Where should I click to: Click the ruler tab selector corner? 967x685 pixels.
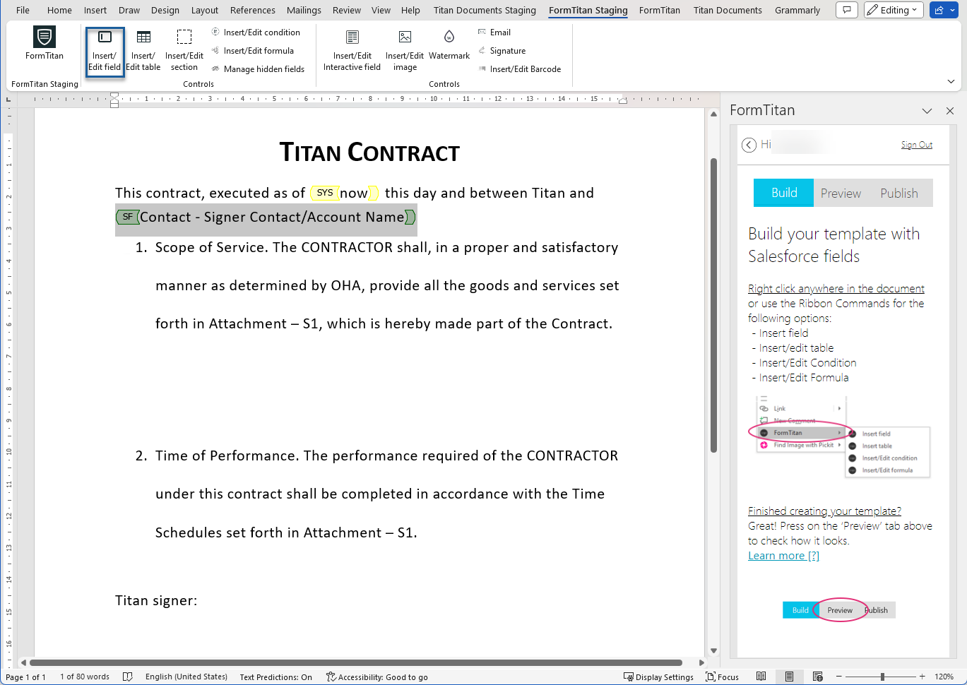tap(8, 100)
